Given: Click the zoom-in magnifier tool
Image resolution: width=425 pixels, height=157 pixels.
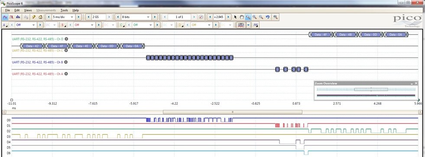Looking at the screenshot, I should click(x=254, y=17).
